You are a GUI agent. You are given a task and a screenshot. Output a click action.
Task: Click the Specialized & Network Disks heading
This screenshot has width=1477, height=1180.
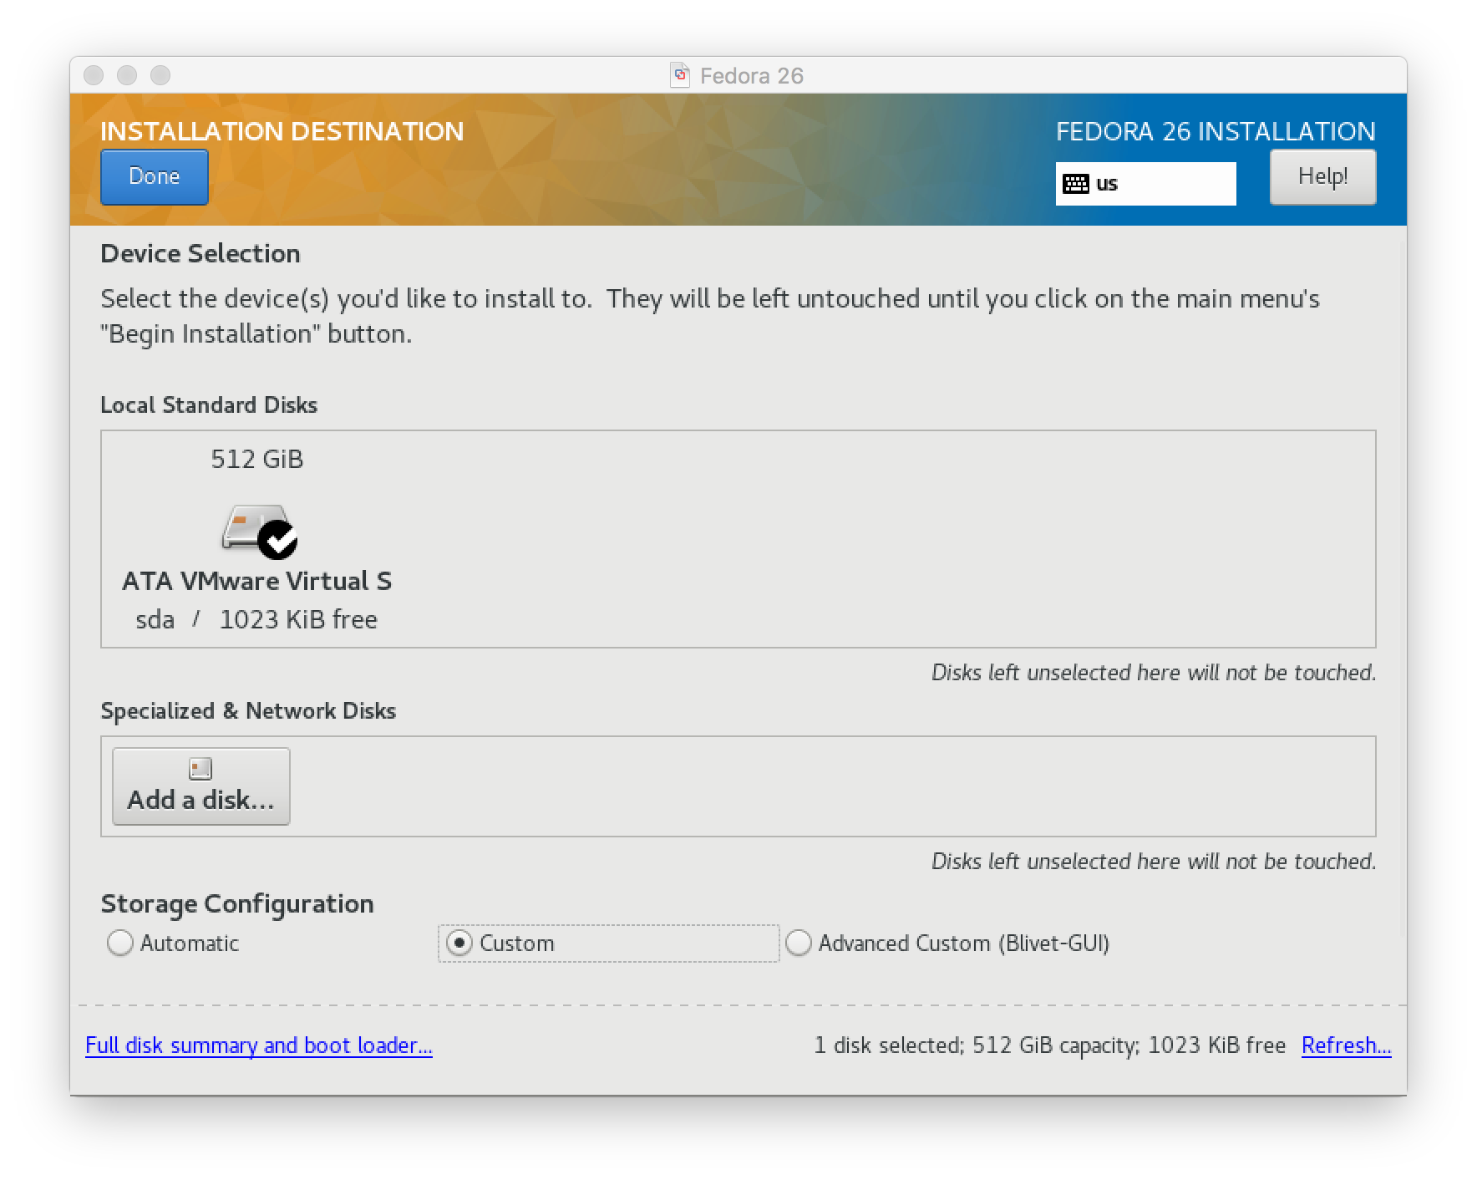[248, 710]
